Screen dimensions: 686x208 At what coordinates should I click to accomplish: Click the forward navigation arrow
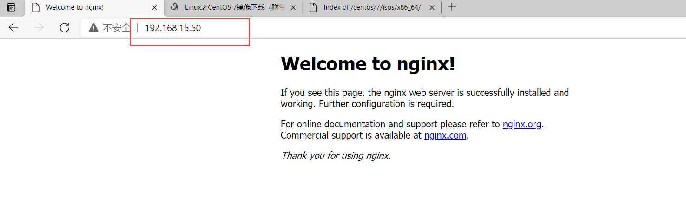39,28
